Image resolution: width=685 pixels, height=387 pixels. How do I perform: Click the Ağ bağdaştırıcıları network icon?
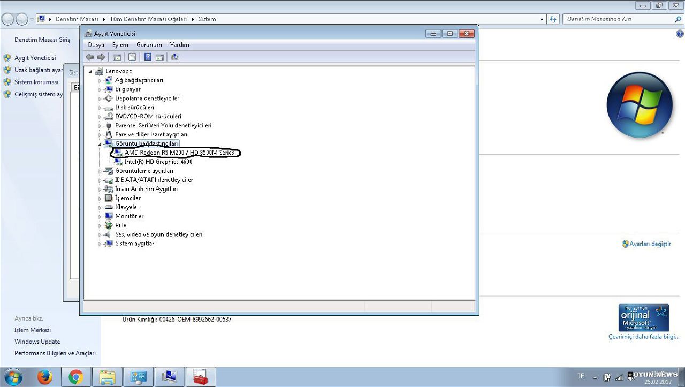click(x=109, y=80)
